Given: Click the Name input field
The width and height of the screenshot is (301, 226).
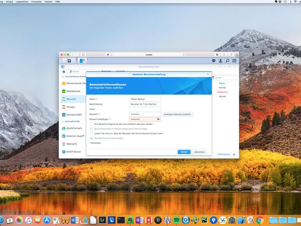Looking at the screenshot, I should (145, 99).
